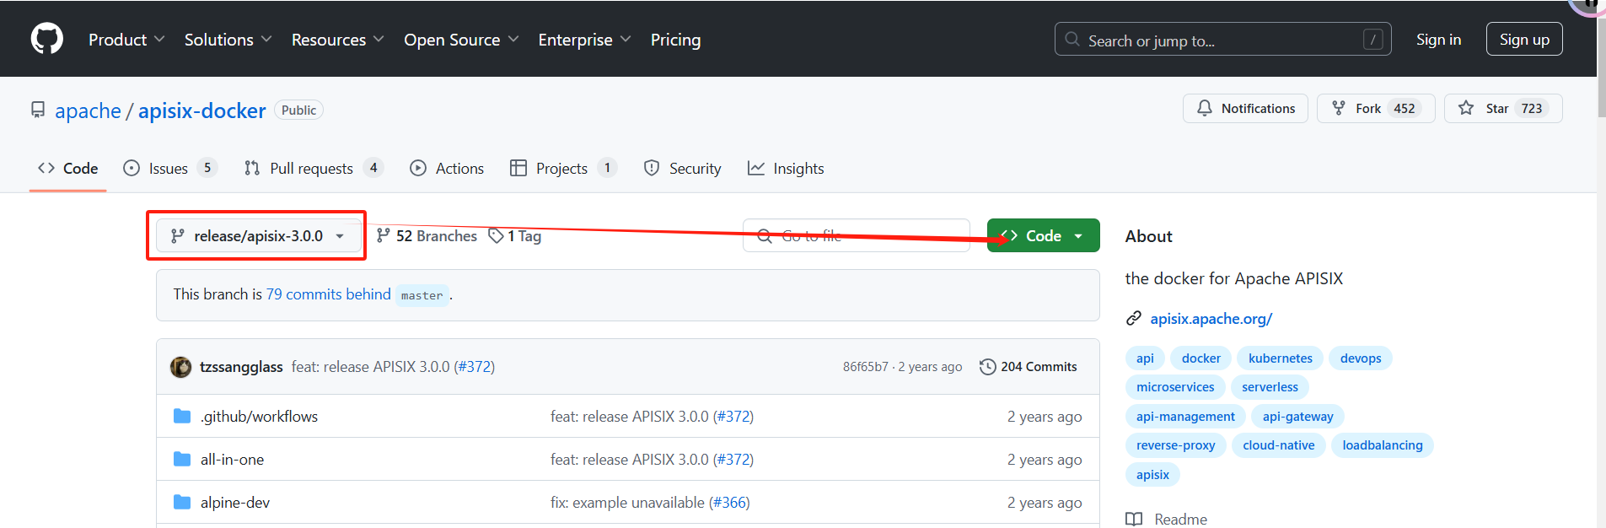
Task: Click the kubernetes topic tag
Action: 1281,358
